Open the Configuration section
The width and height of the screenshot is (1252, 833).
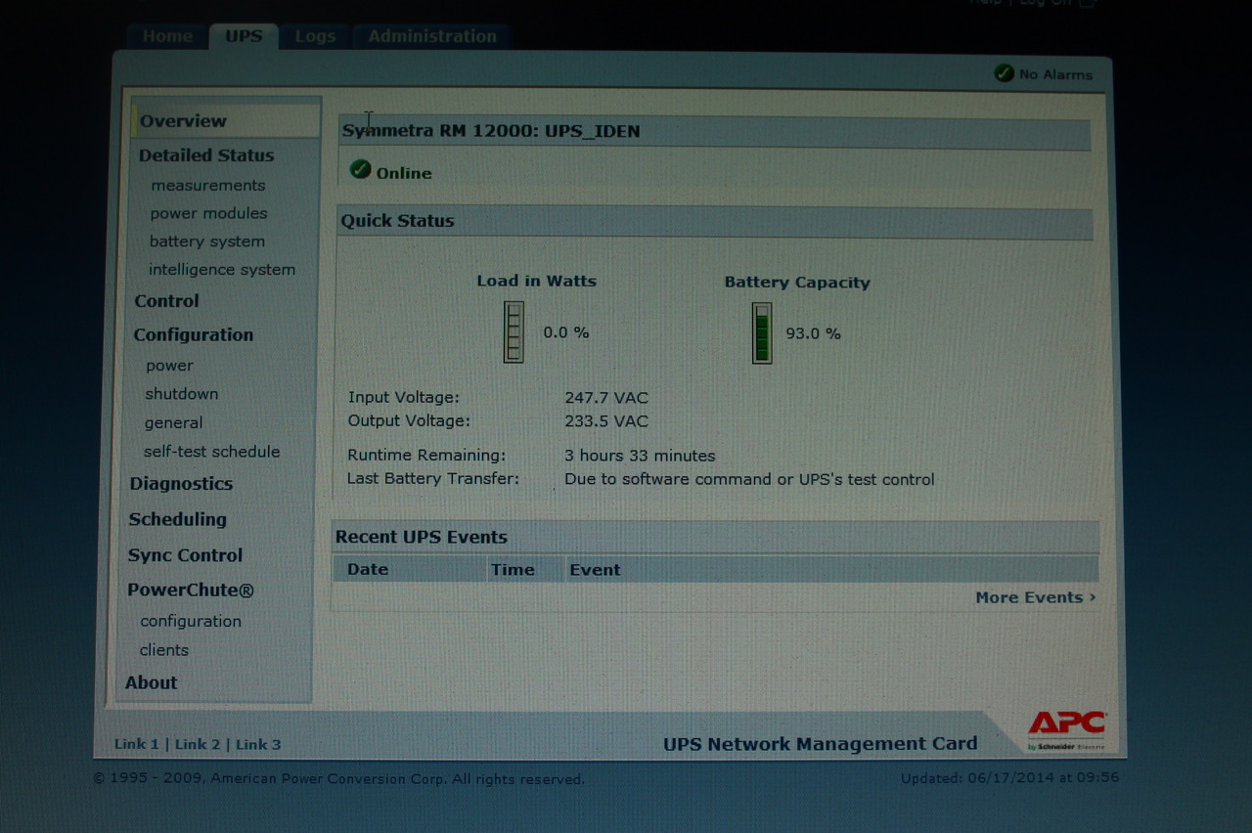(x=193, y=334)
